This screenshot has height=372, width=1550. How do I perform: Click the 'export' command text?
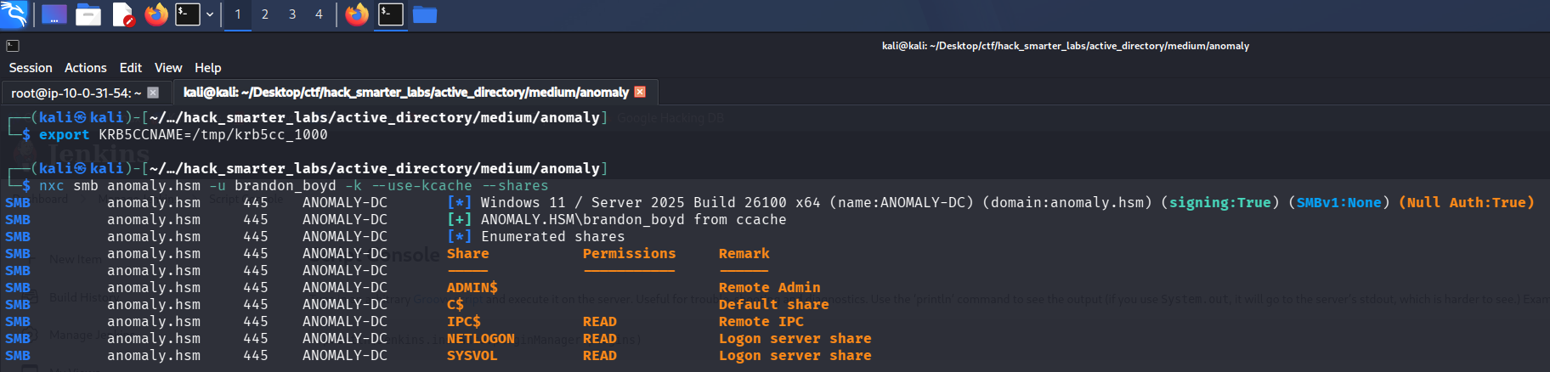pos(65,134)
